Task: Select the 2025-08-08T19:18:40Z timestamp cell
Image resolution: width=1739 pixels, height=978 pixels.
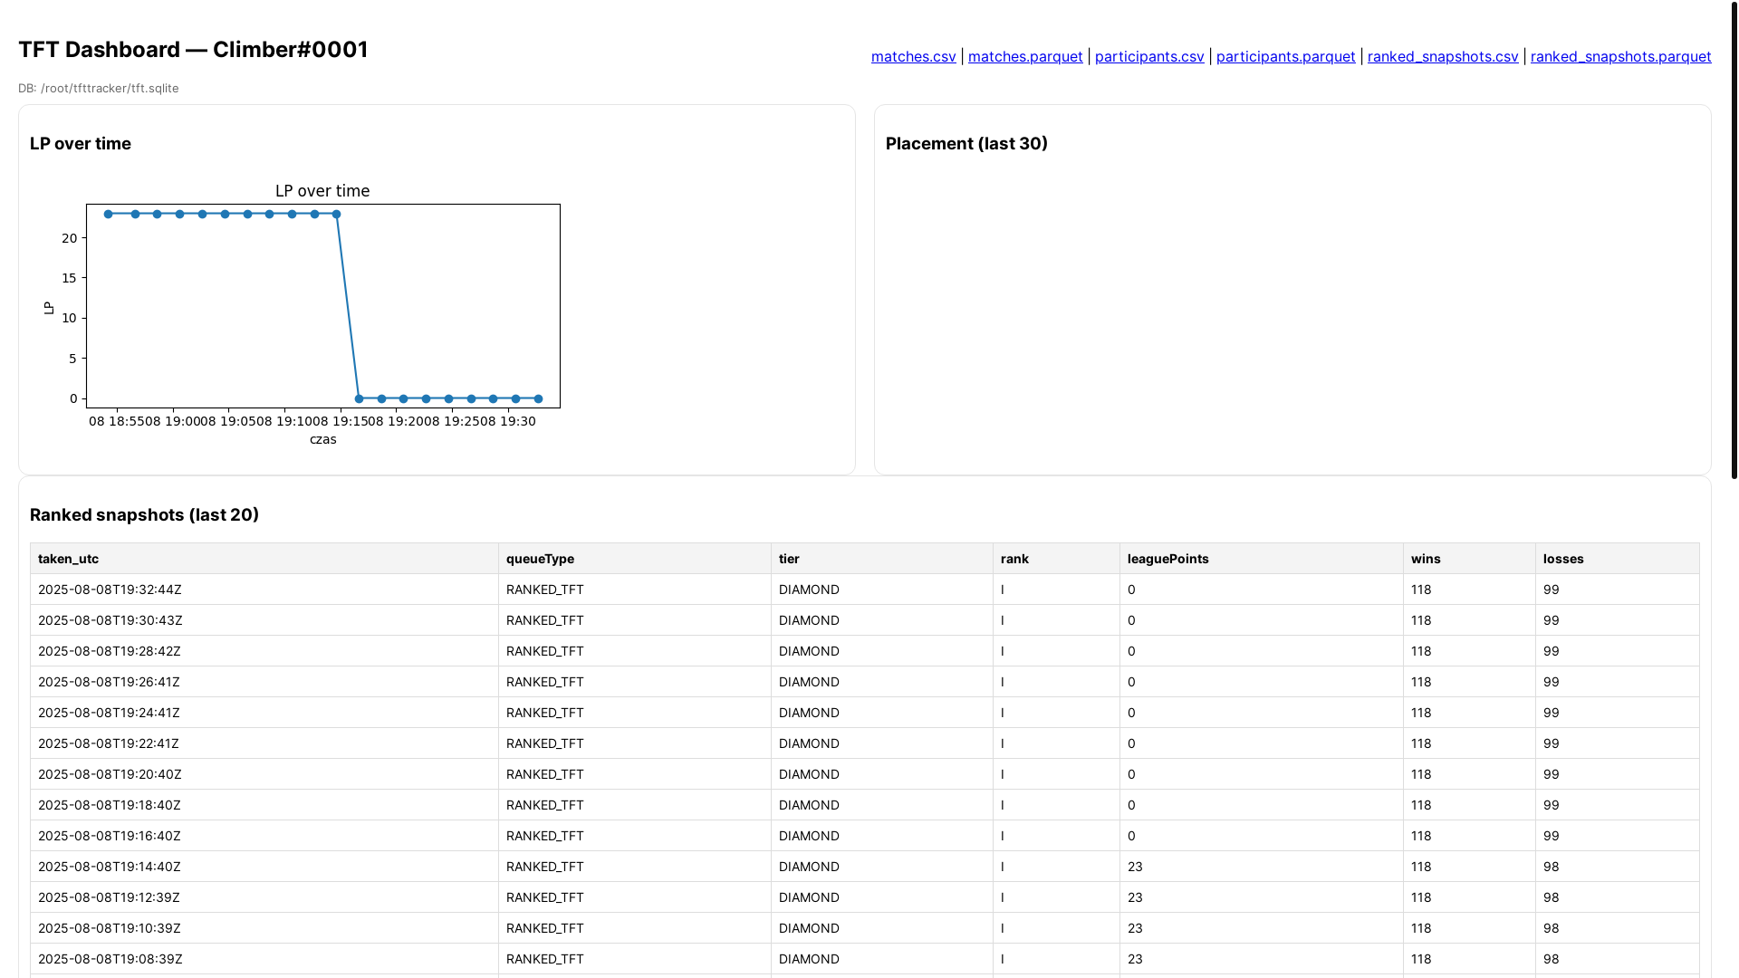Action: pos(264,805)
